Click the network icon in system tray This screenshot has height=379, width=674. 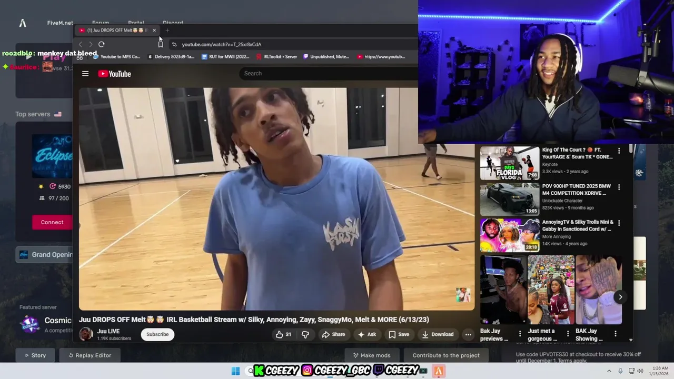(x=631, y=371)
